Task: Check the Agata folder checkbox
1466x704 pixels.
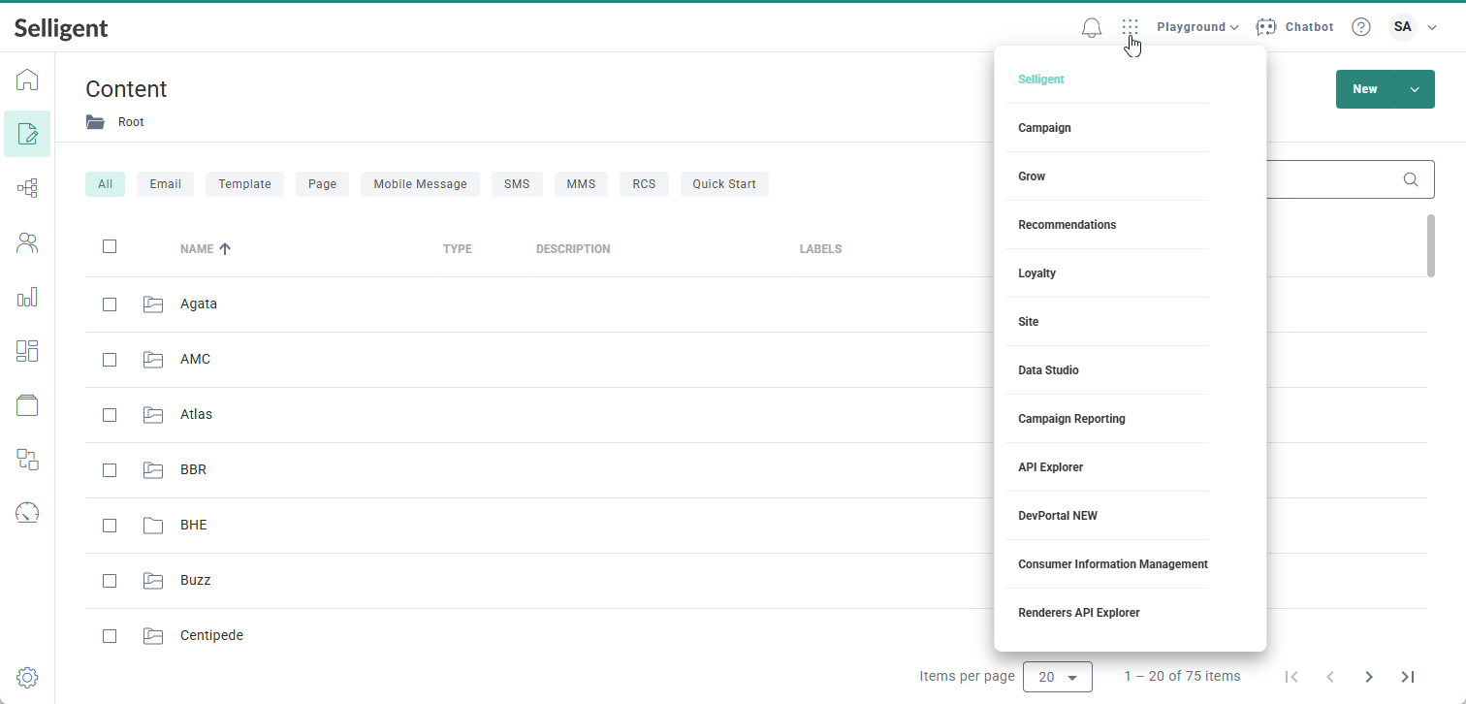Action: click(110, 304)
